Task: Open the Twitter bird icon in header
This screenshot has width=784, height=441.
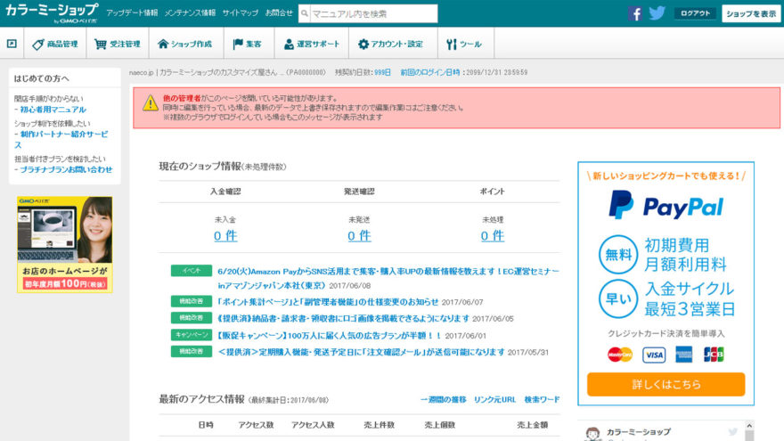Action: pyautogui.click(x=657, y=13)
